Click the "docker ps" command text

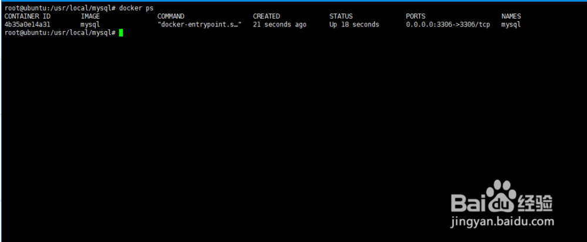tap(136, 8)
